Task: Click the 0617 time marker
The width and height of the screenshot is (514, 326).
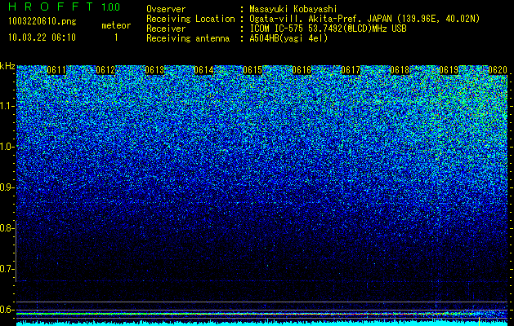Action: 351,70
